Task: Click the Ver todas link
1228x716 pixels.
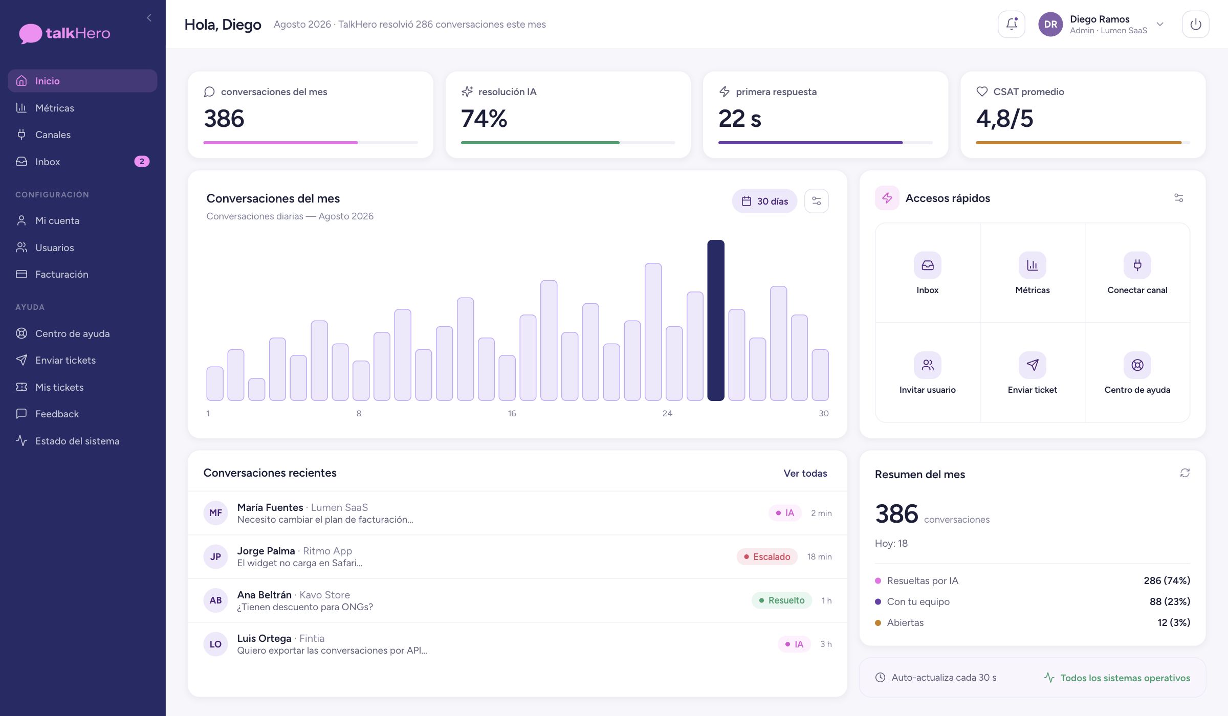Action: [x=805, y=473]
